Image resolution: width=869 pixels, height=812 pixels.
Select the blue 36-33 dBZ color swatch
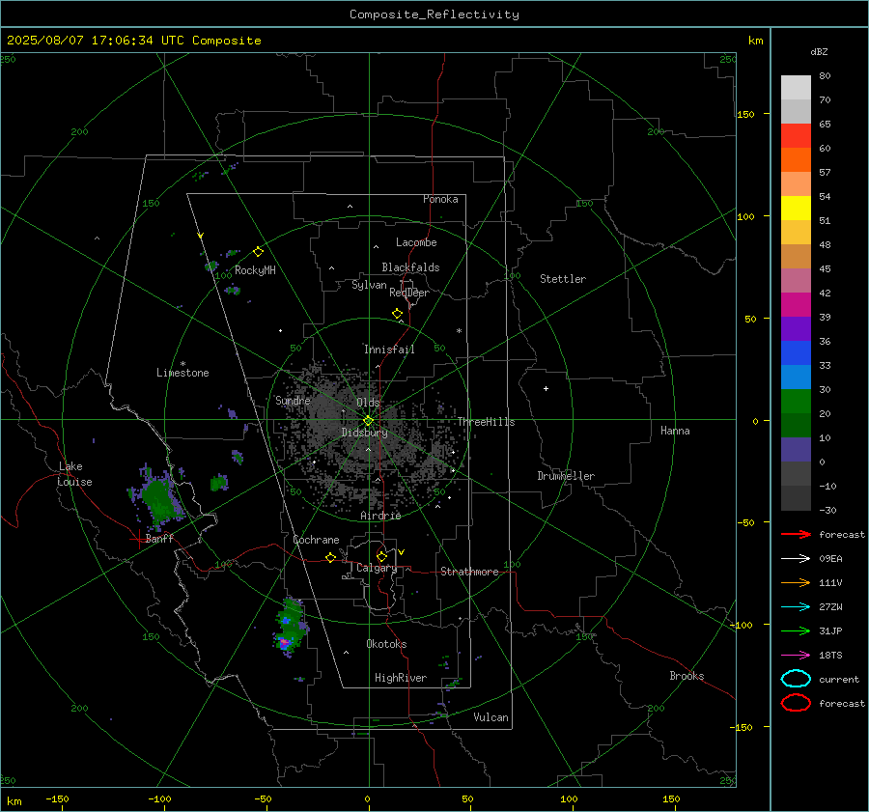[796, 353]
